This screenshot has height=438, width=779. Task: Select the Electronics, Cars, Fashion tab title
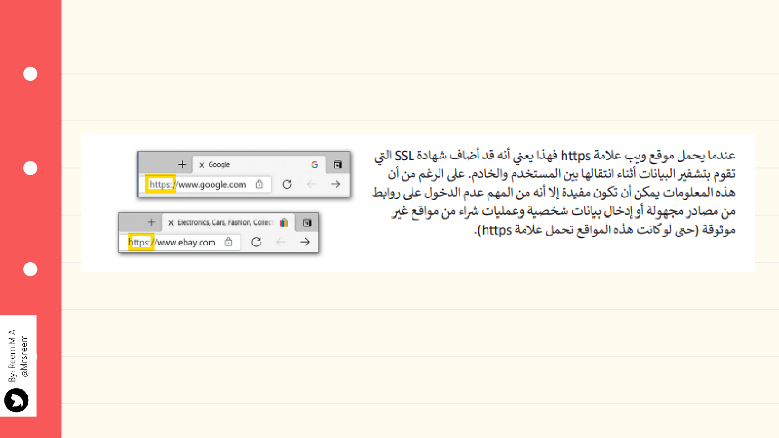(224, 223)
